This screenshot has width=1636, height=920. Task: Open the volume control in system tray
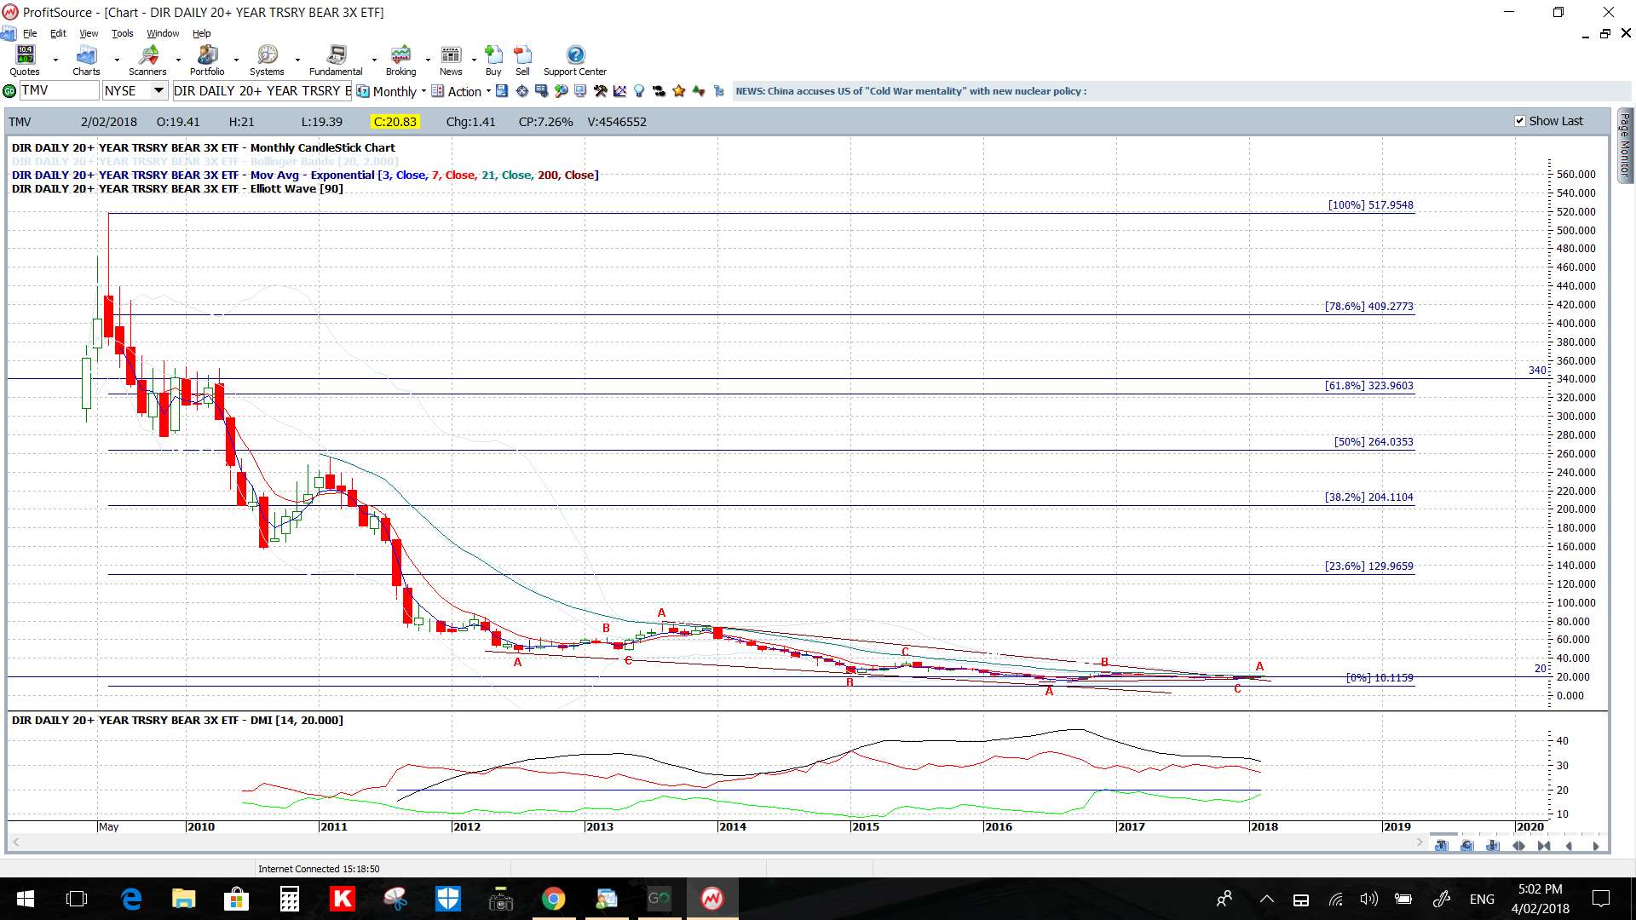1368,899
